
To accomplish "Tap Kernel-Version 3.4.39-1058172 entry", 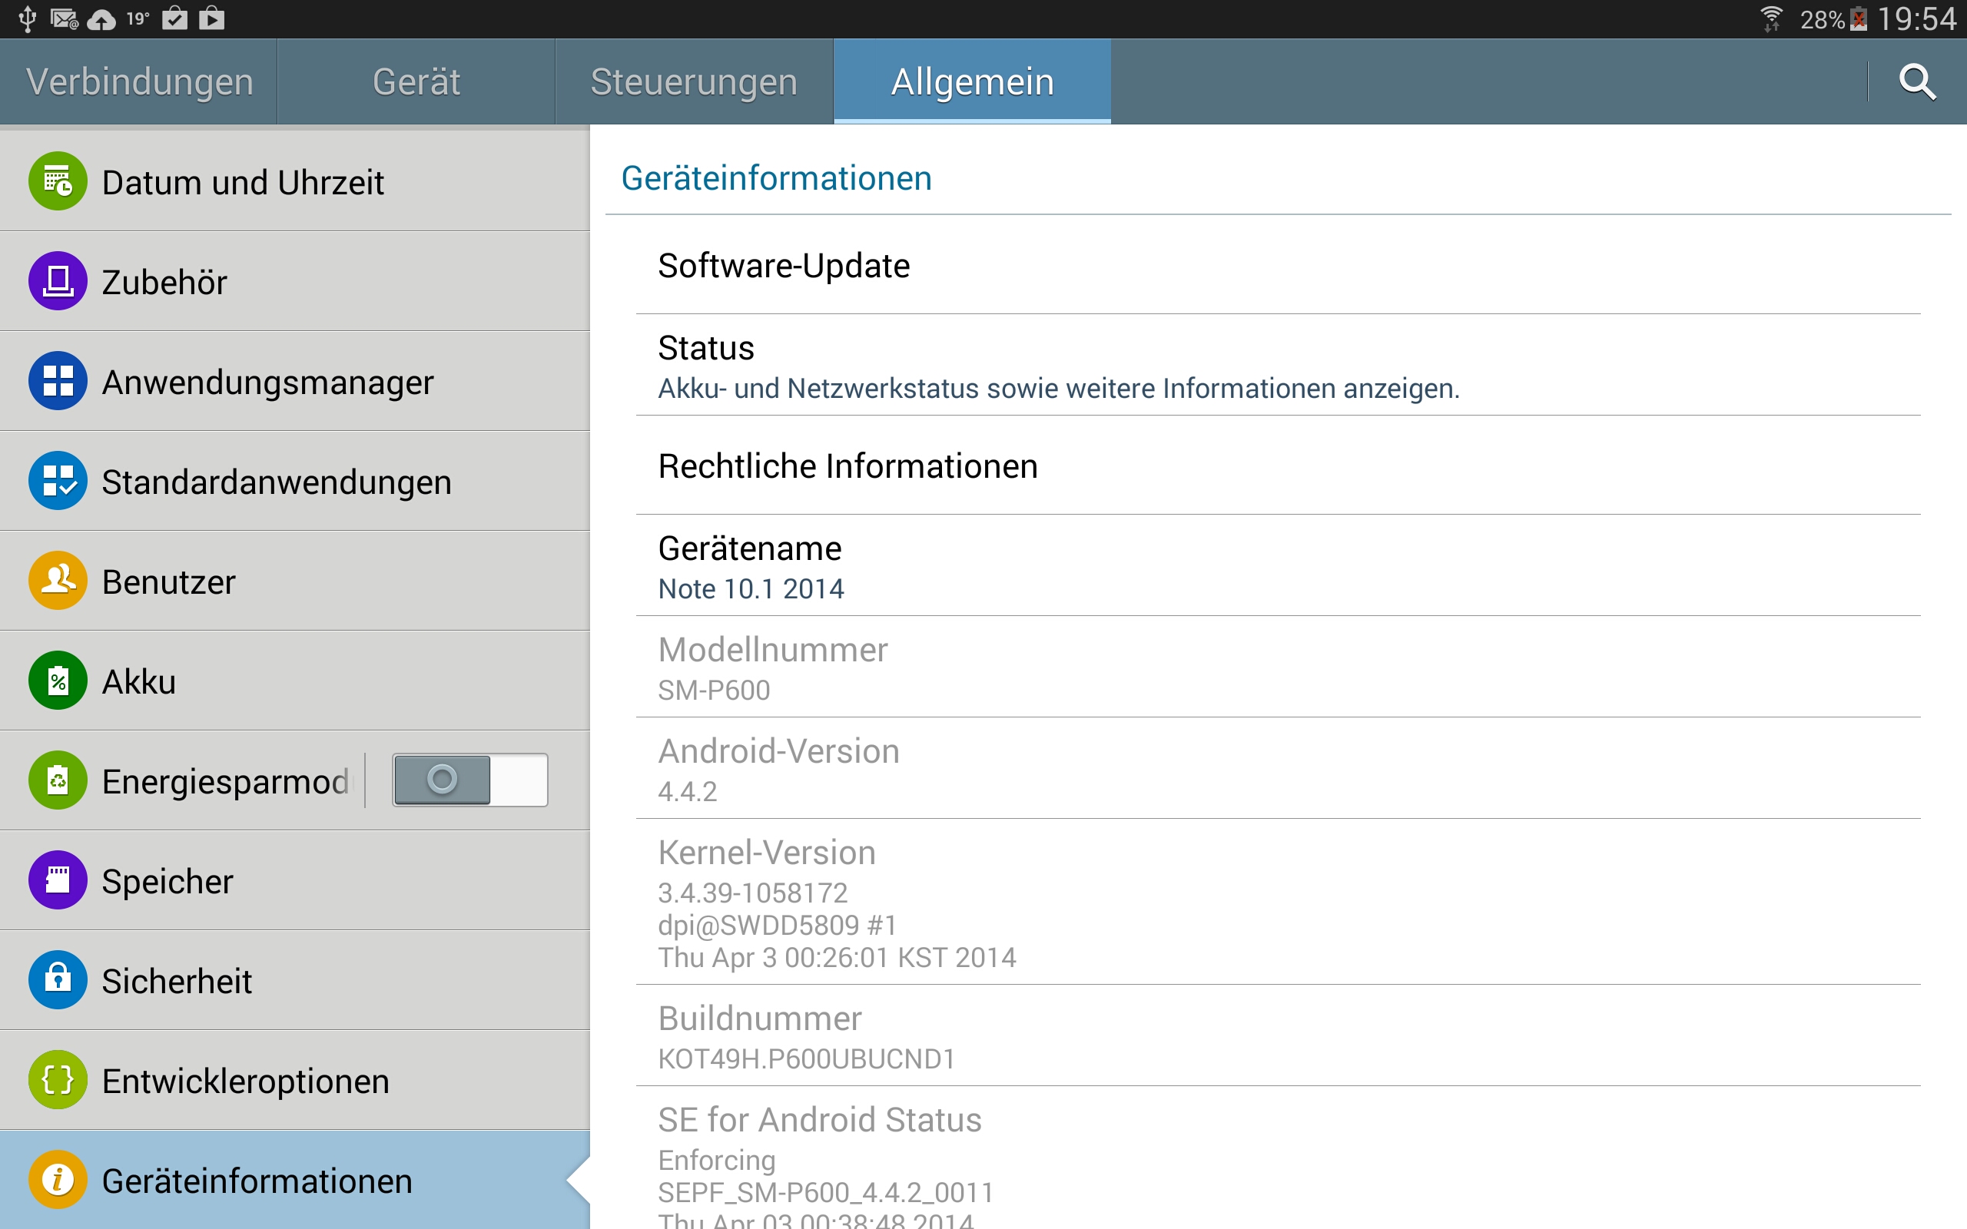I will pyautogui.click(x=1278, y=903).
